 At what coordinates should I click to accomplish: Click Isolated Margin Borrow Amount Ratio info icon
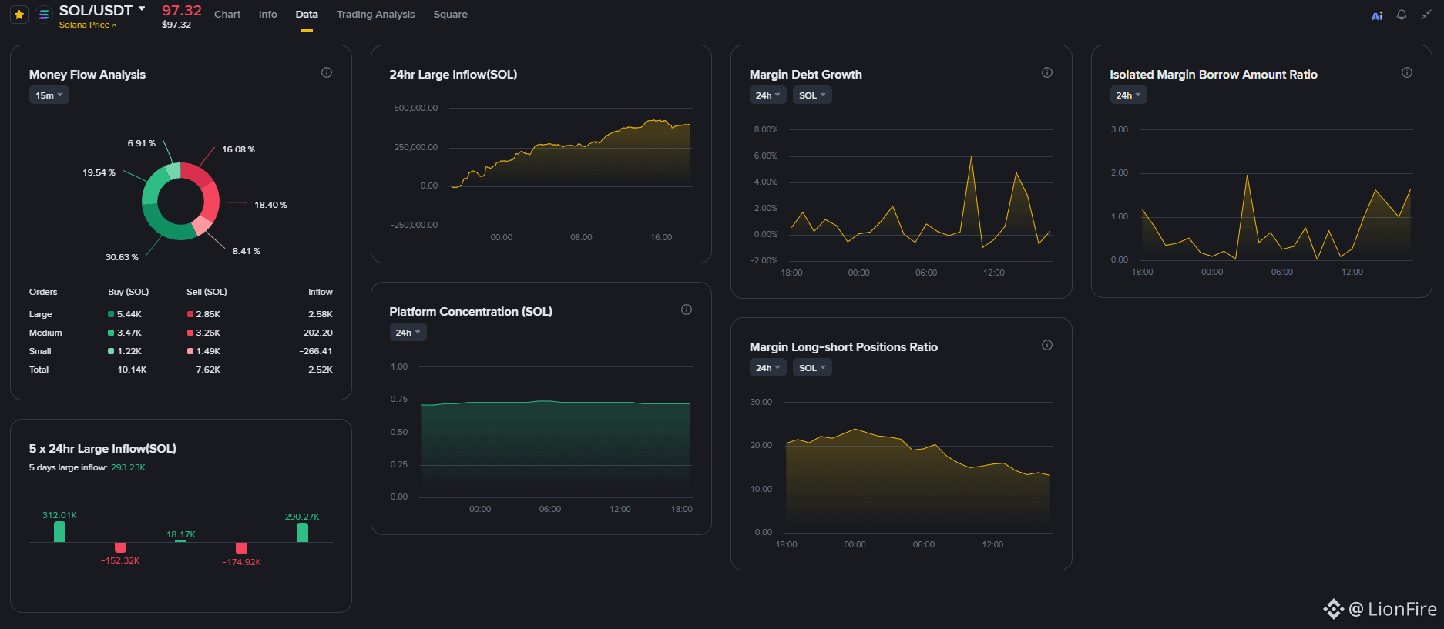(x=1407, y=72)
